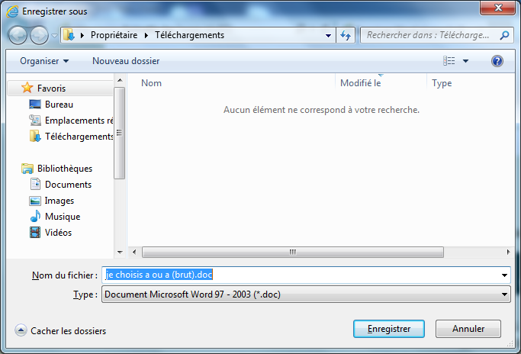Click the Annuler button
The width and height of the screenshot is (521, 354).
pyautogui.click(x=468, y=329)
